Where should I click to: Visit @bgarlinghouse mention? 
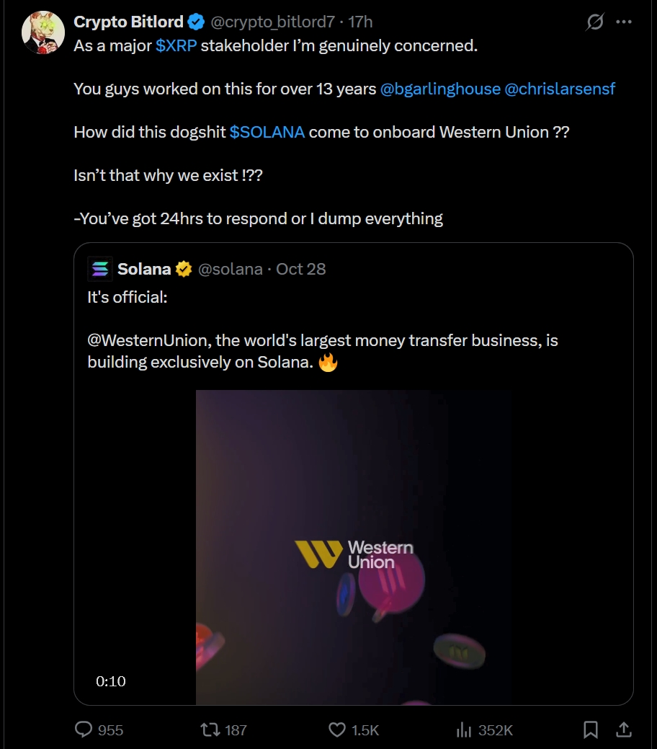pyautogui.click(x=440, y=89)
